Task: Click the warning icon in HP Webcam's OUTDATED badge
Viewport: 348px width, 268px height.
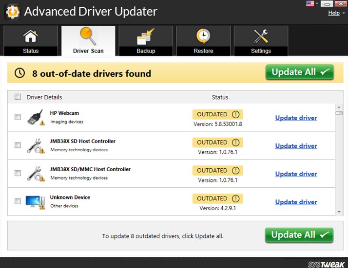Action: [235, 114]
